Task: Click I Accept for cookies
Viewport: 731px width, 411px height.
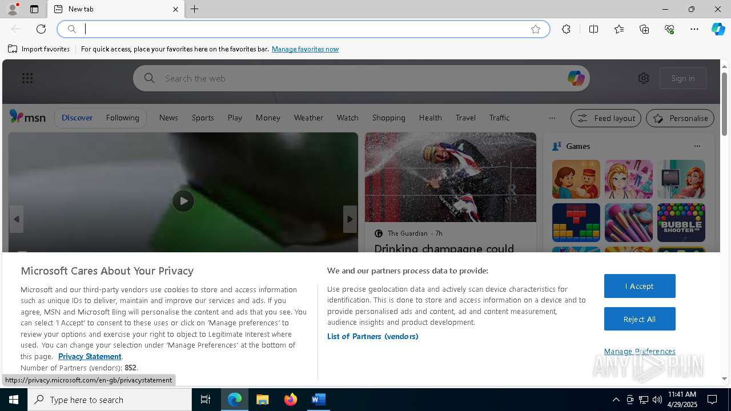Action: pyautogui.click(x=640, y=286)
